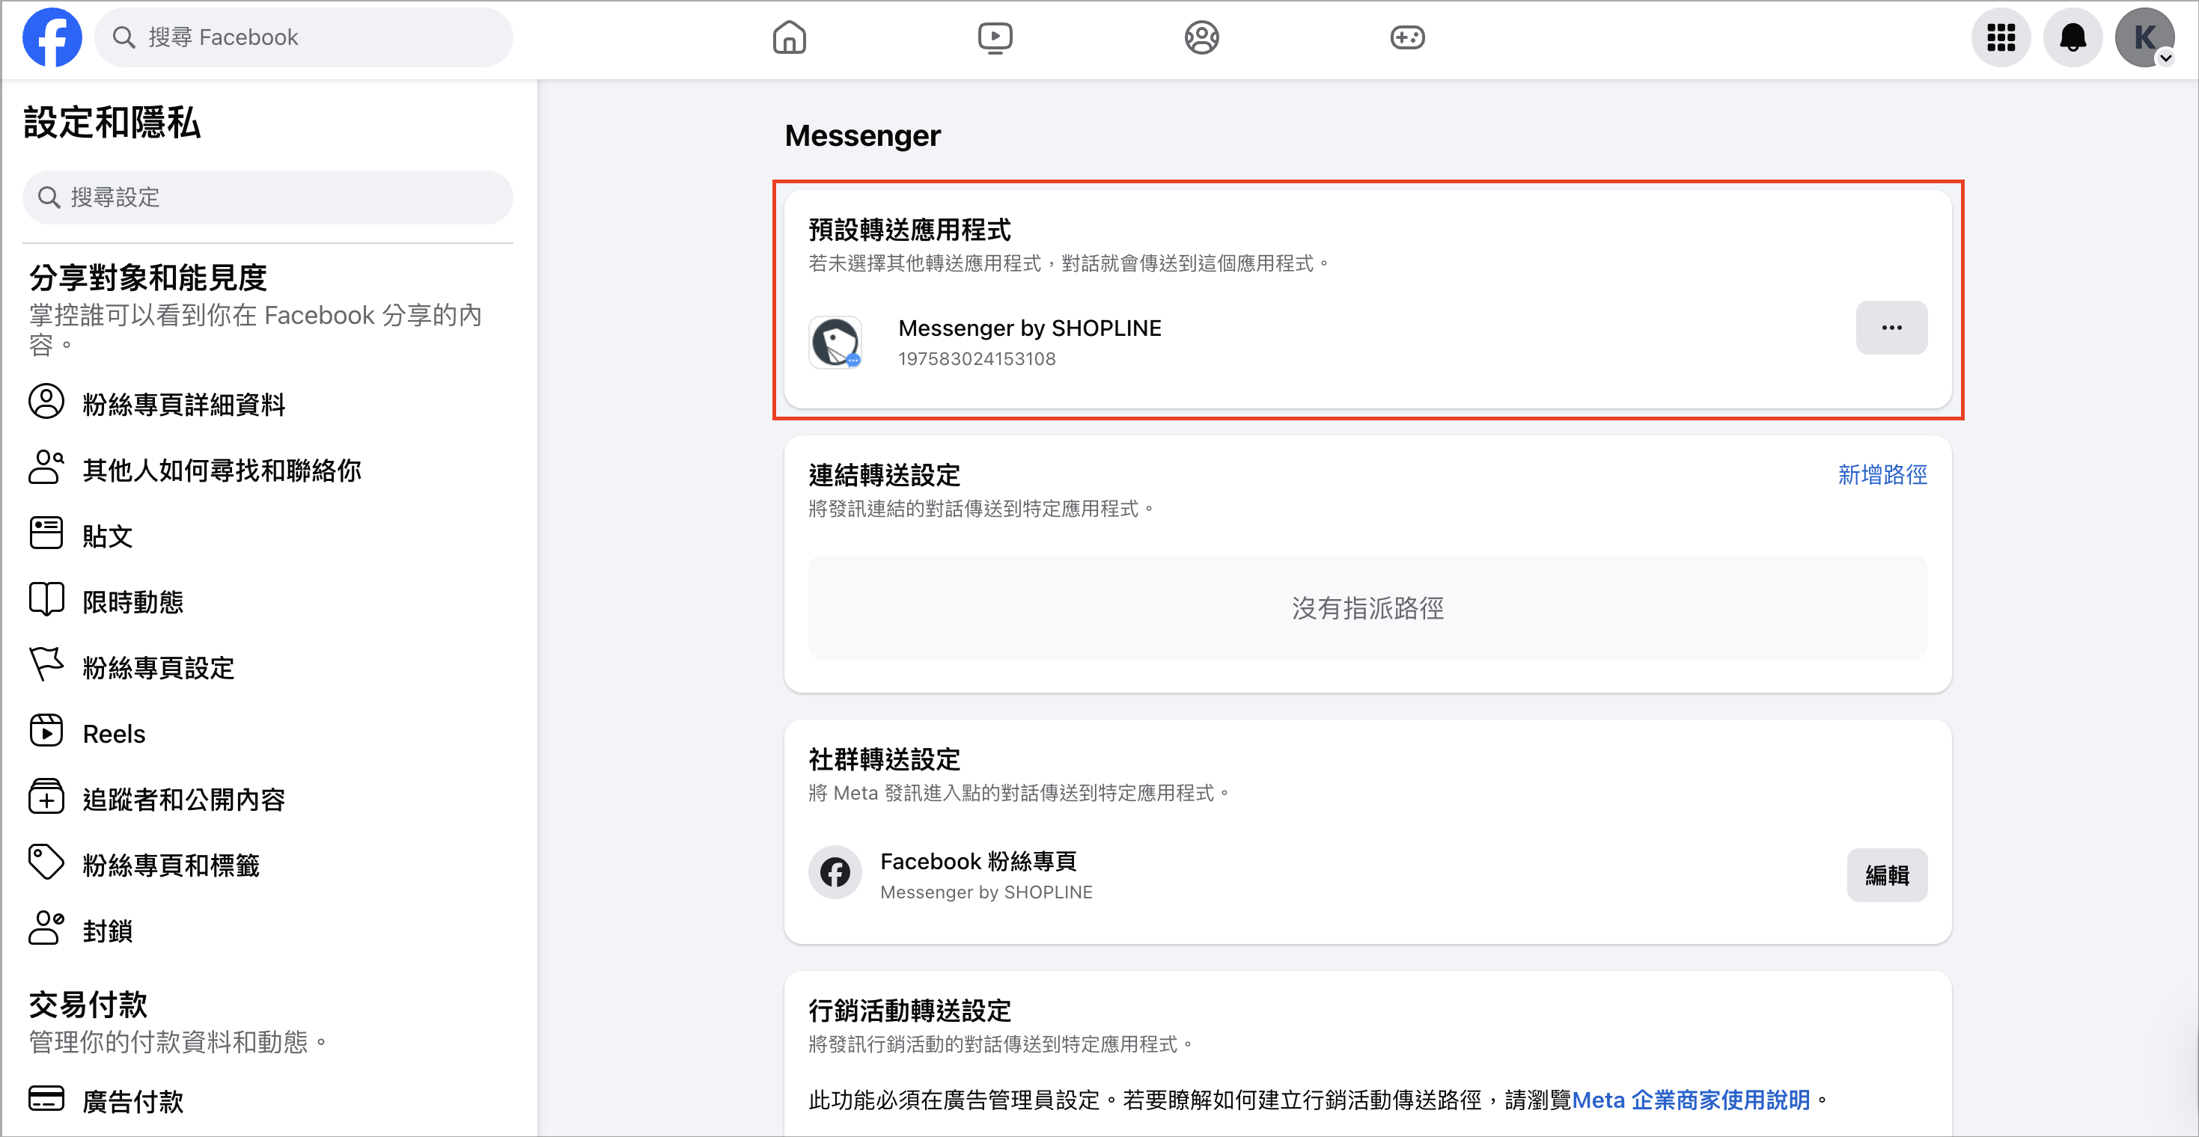
Task: Open the Video (Watch) icon
Action: [x=995, y=37]
